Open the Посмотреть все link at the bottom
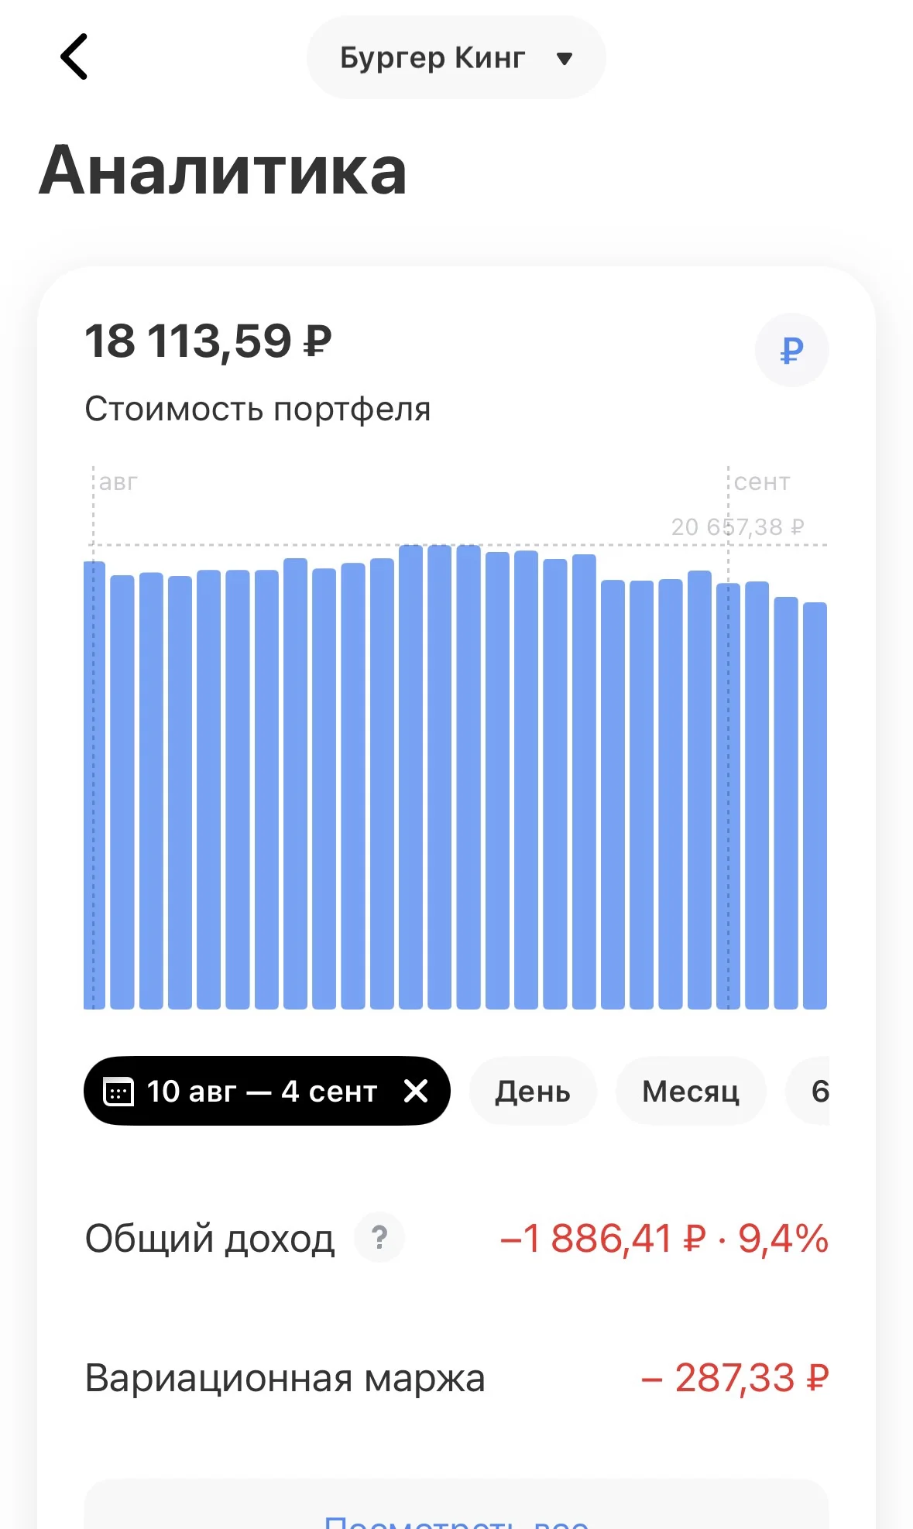Screen dimensions: 913x1529 456,1520
